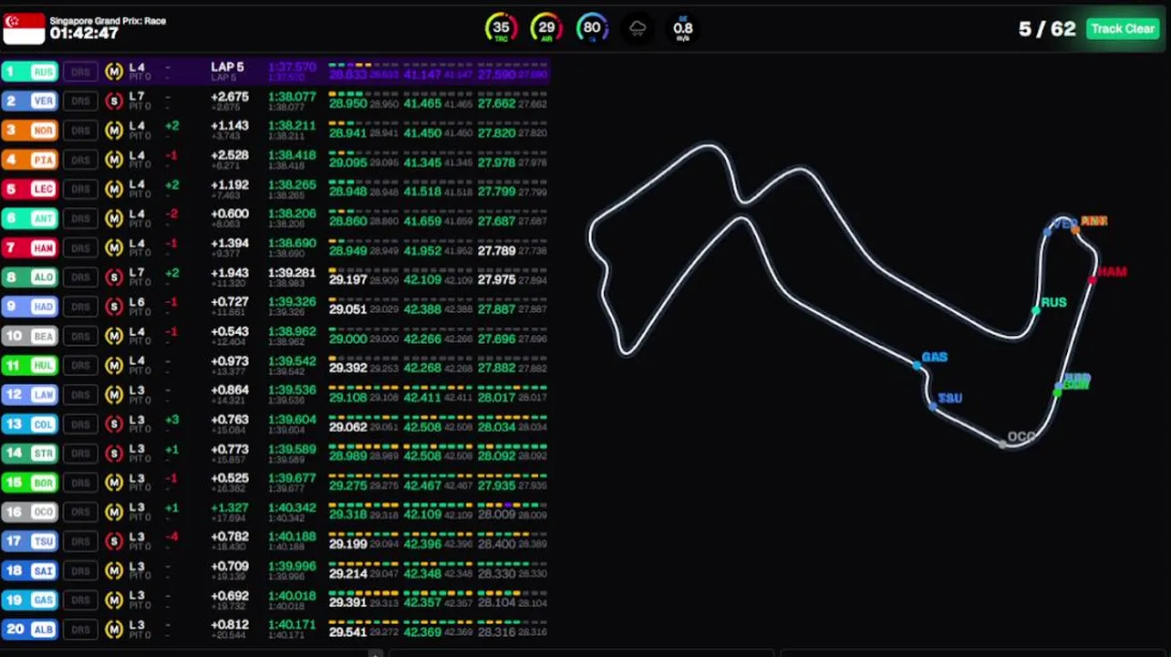Click the DRS indicator in PIA row

[81, 160]
